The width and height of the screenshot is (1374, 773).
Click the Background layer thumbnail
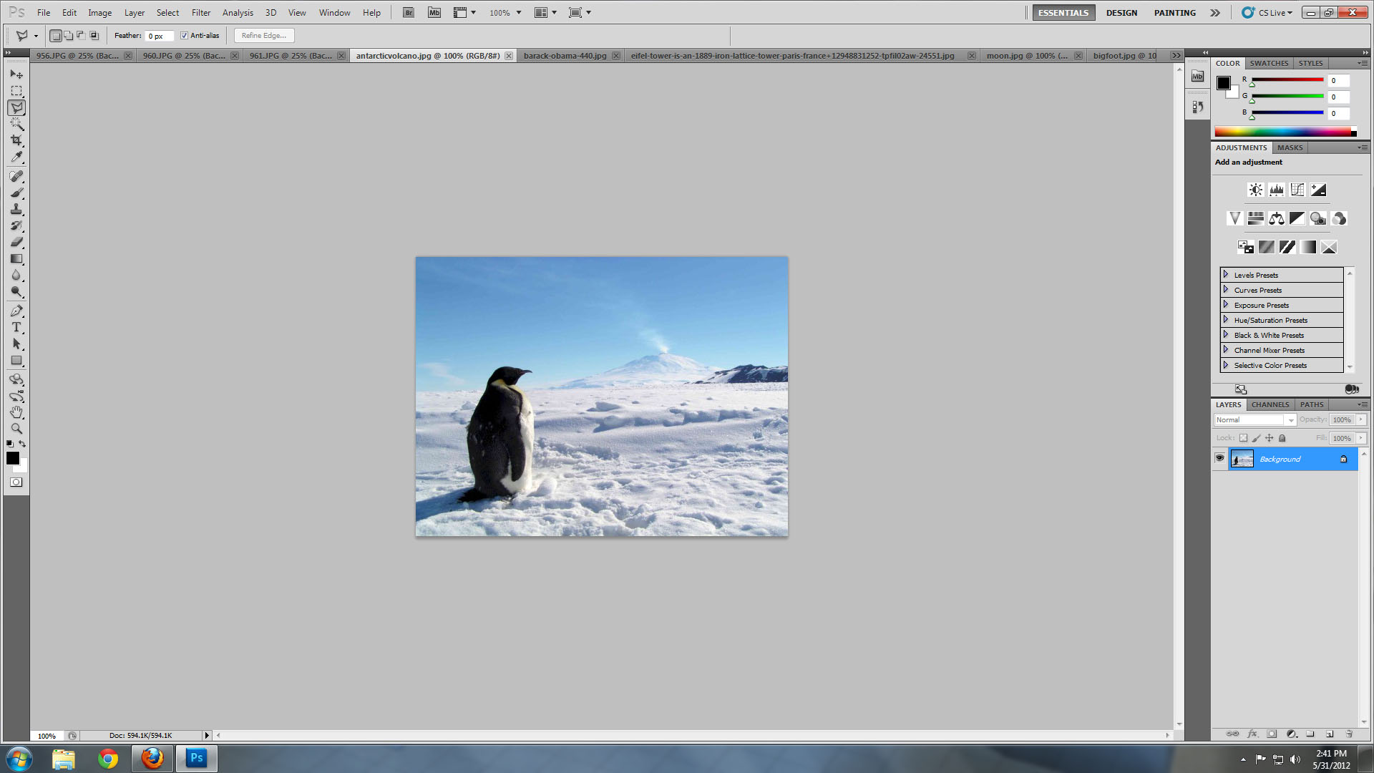(1242, 459)
